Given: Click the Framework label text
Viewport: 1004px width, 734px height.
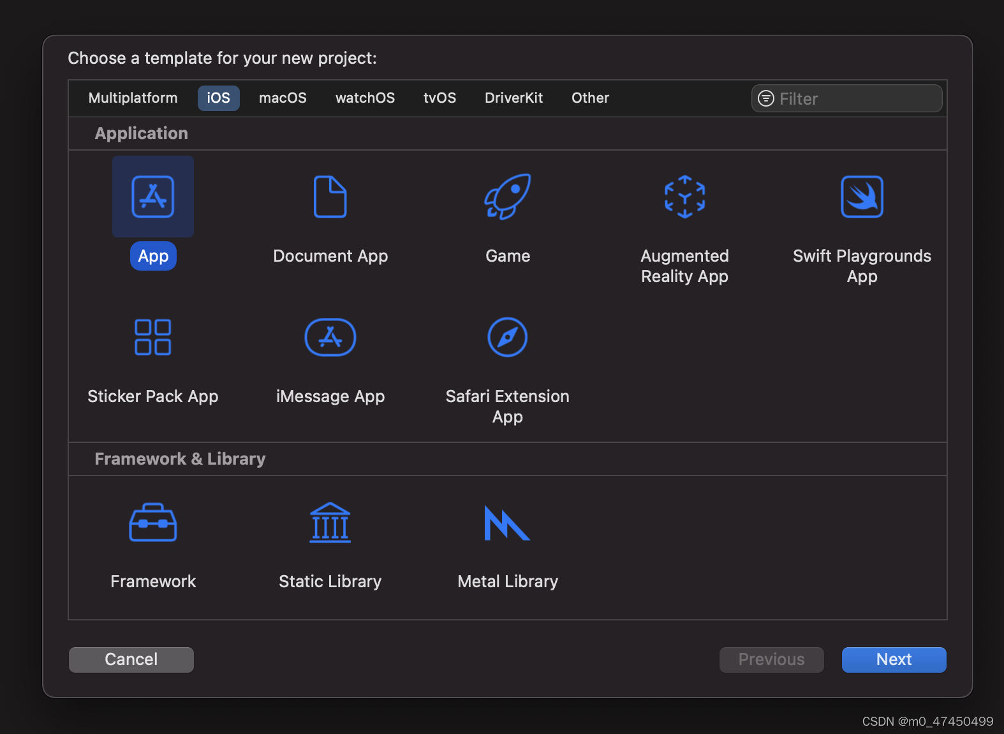Looking at the screenshot, I should pos(153,581).
